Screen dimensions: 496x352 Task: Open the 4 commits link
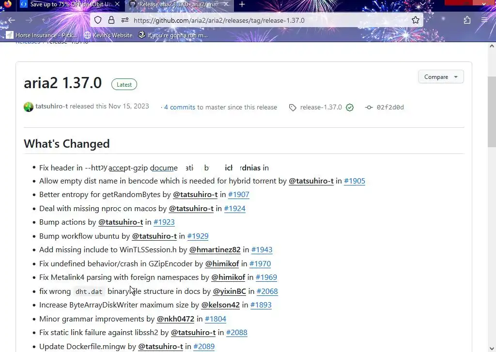click(x=179, y=107)
